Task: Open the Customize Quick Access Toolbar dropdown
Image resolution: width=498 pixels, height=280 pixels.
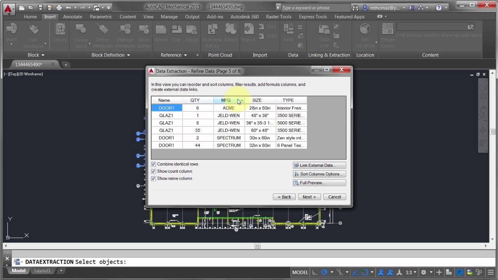Action: pyautogui.click(x=109, y=7)
